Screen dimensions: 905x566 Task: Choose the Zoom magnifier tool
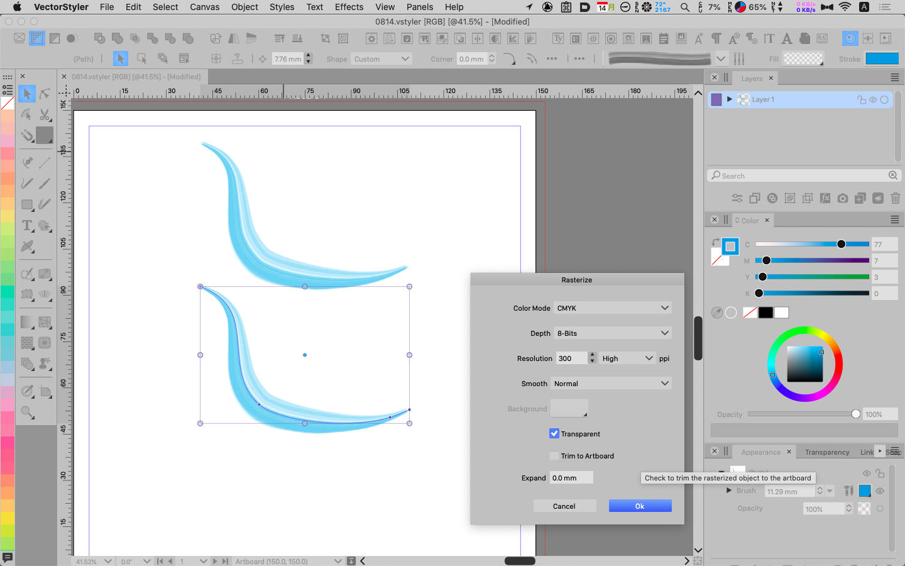click(x=27, y=413)
